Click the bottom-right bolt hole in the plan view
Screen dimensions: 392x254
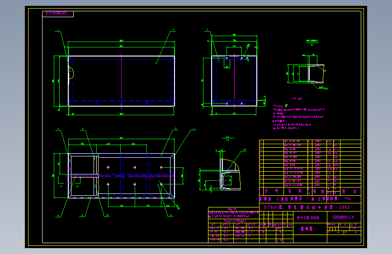[161, 184]
